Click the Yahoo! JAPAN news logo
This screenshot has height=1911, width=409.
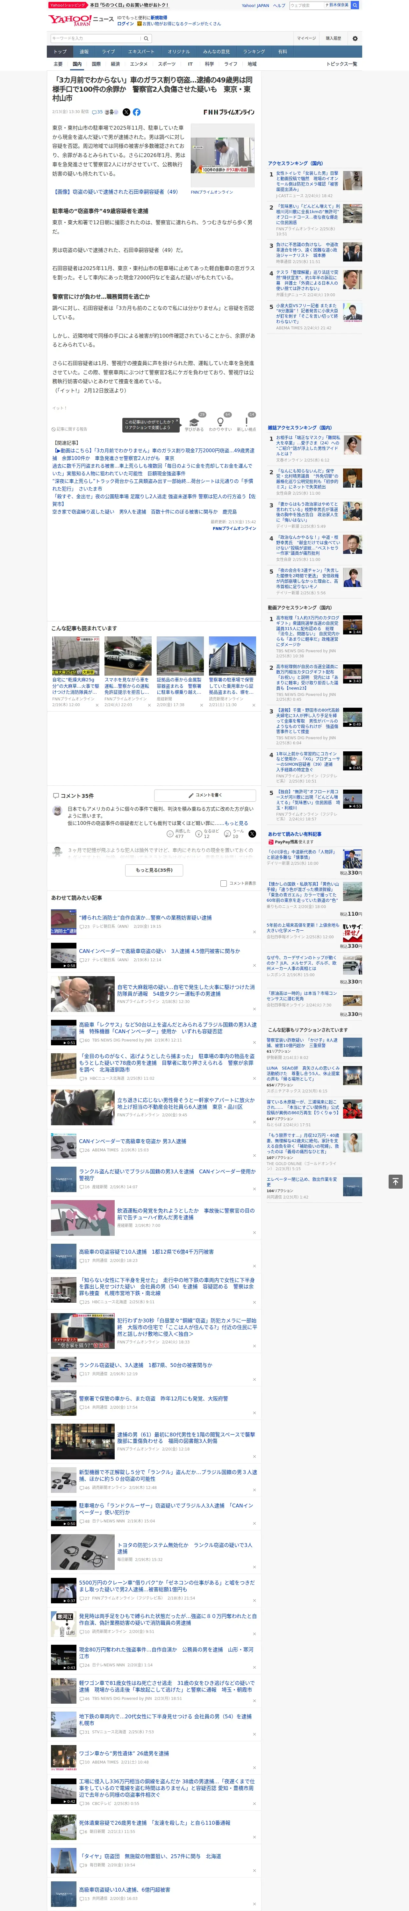(81, 20)
